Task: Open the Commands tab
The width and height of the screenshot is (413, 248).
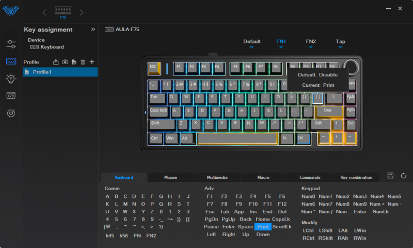Action: click(x=310, y=177)
